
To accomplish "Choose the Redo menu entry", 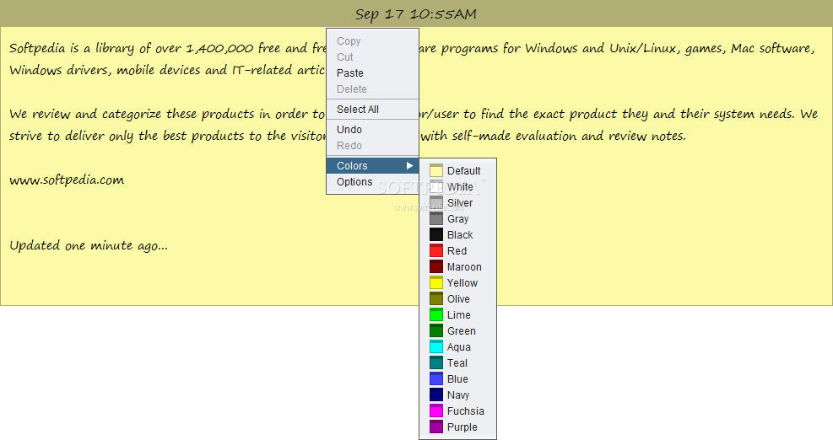I will coord(372,145).
